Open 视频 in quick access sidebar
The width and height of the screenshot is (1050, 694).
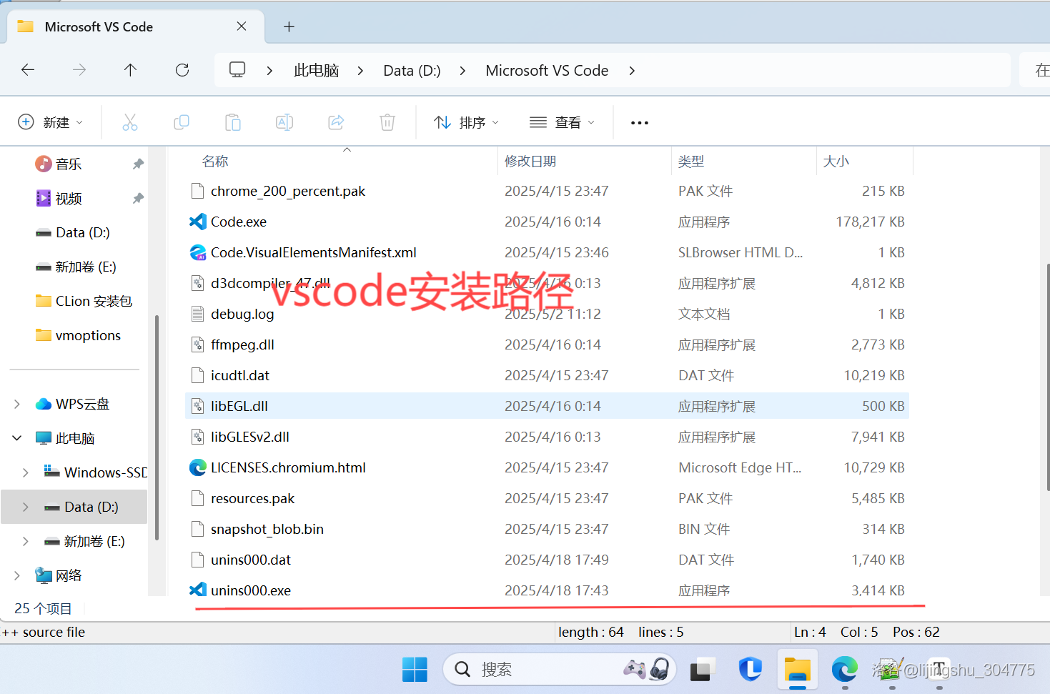click(x=69, y=198)
